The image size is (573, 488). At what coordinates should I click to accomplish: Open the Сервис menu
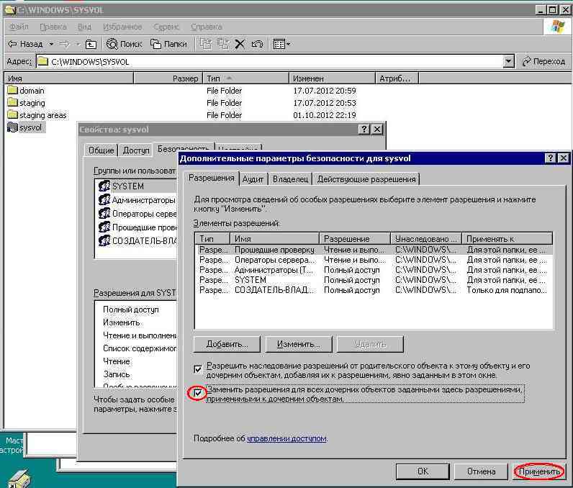[x=168, y=27]
